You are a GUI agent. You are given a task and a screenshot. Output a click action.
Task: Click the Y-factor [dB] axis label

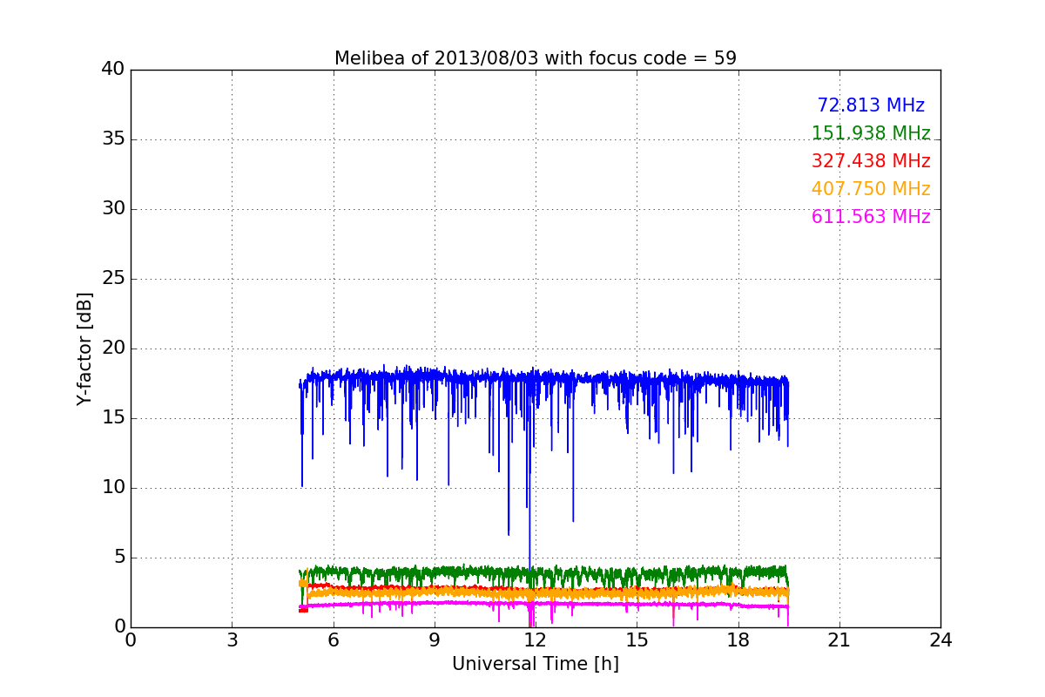pyautogui.click(x=84, y=348)
